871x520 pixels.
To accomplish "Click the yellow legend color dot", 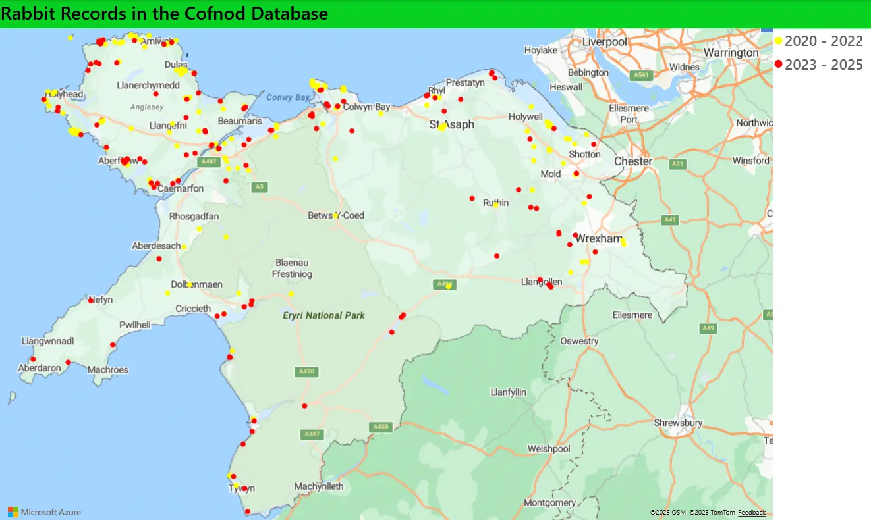I will point(778,41).
